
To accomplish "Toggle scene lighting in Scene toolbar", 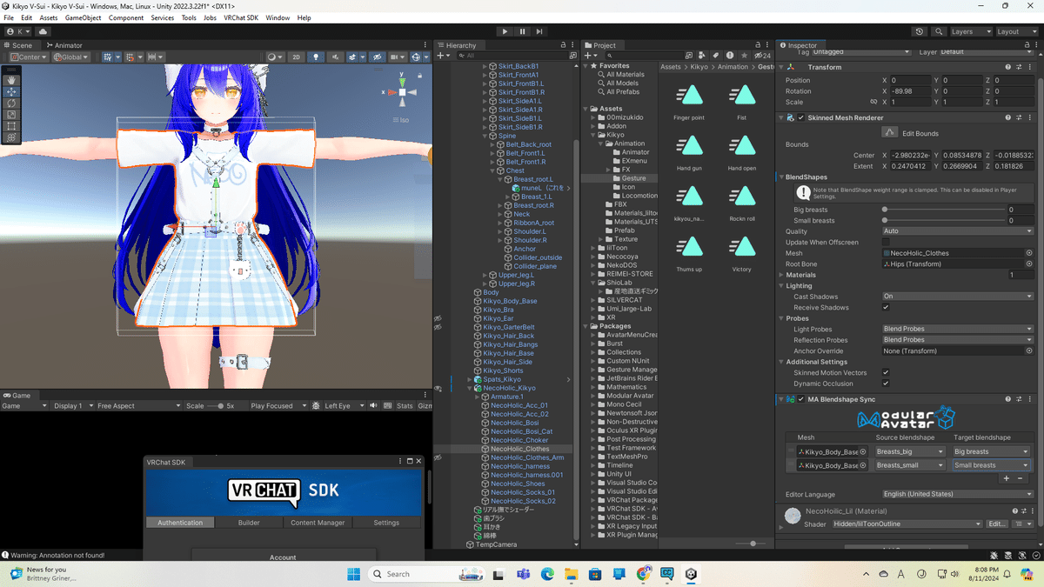I will 316,57.
